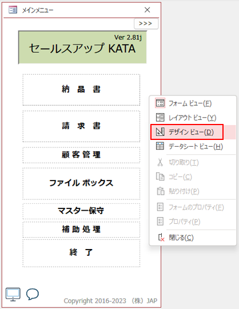
Task: Click the コピー pages icon
Action: [160, 176]
